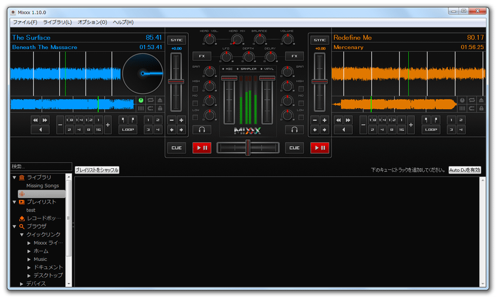
Task: Expand the ドキュメント tree node
Action: [x=29, y=268]
